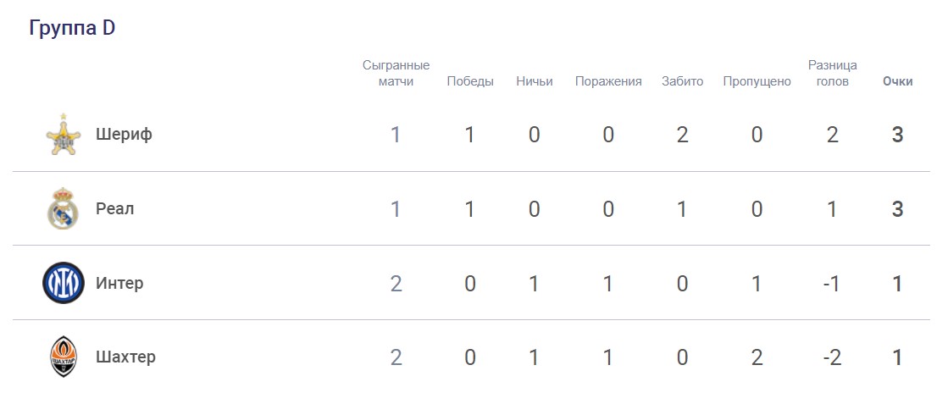
Task: Click the Пропущено column header
Action: (757, 81)
